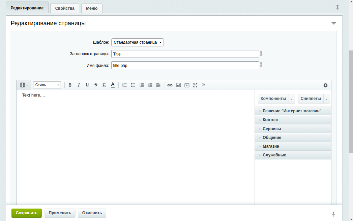
Task: Collapse the Редактирование страницы section
Action: point(333,24)
